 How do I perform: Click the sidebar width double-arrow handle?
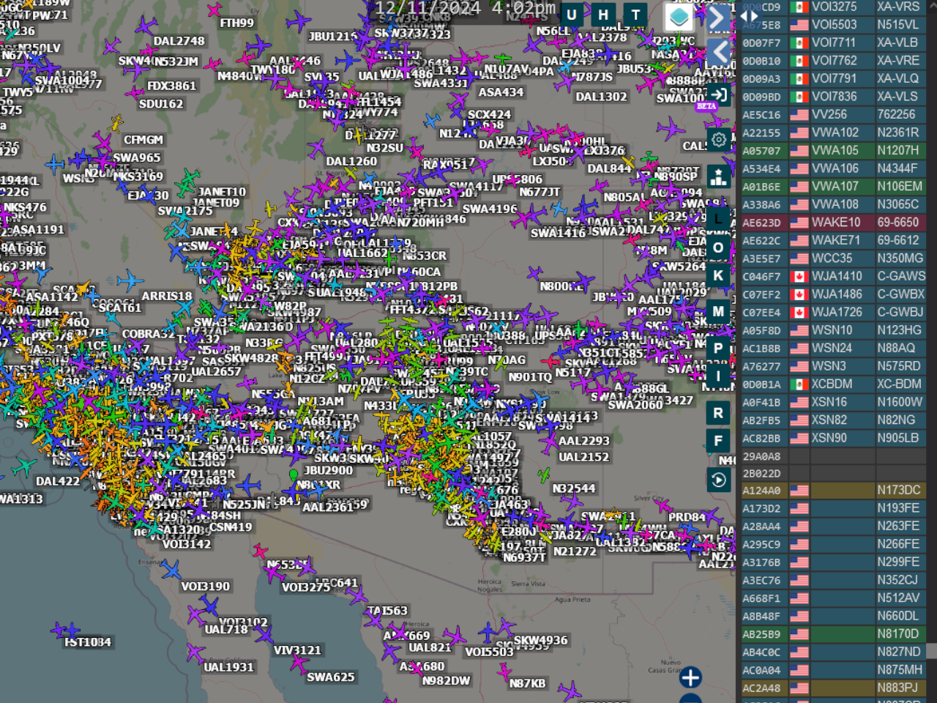[750, 16]
